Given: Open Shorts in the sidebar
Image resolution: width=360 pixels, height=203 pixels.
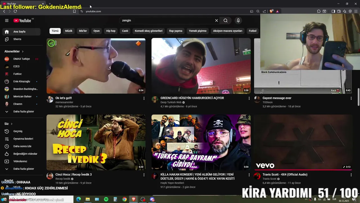Looking at the screenshot, I should click(21, 39).
